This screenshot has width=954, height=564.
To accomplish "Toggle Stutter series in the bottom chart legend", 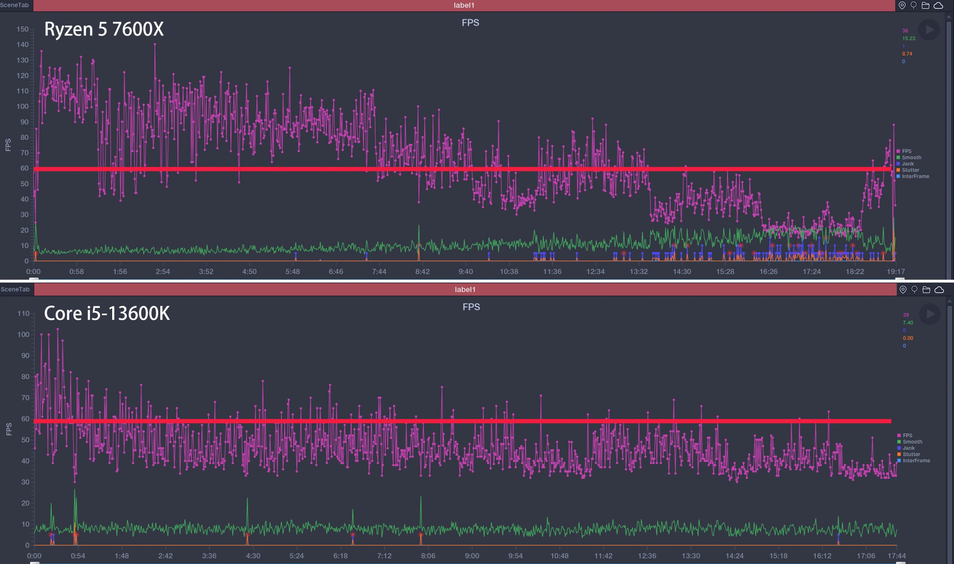I will click(x=909, y=454).
